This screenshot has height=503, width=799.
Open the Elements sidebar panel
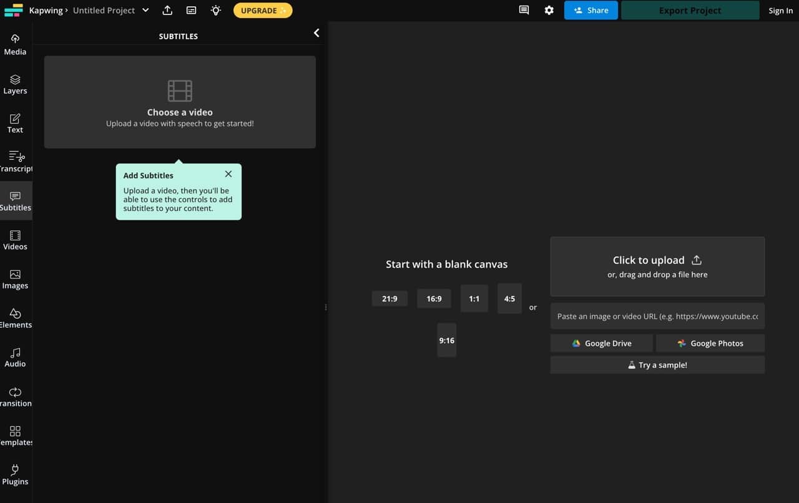coord(15,318)
